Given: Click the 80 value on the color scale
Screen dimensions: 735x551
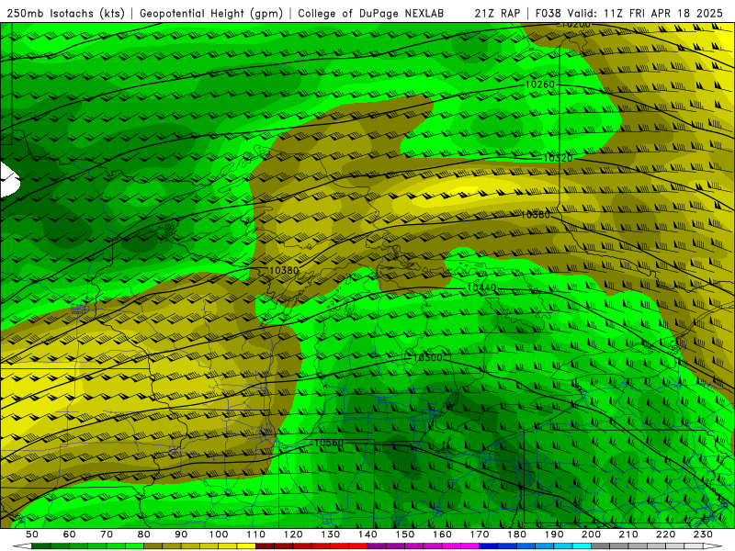Looking at the screenshot, I should tap(144, 534).
